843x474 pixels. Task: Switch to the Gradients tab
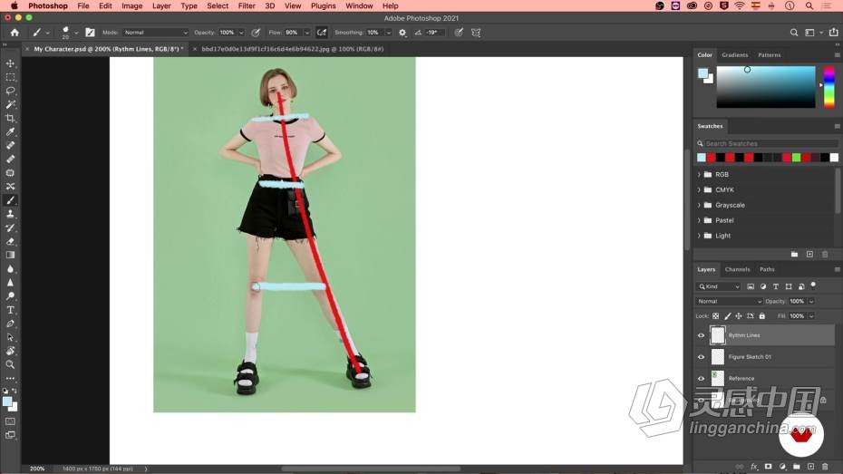735,54
